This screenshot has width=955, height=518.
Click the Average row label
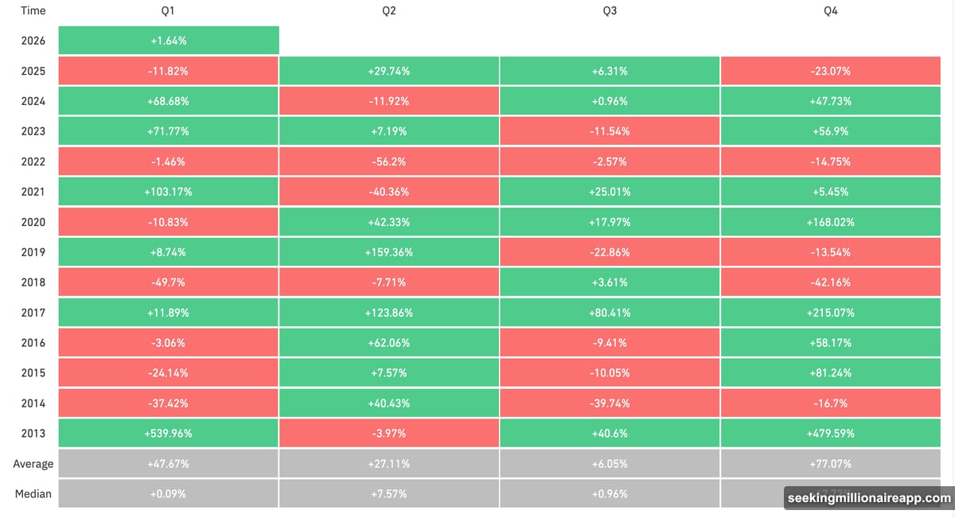click(x=33, y=464)
